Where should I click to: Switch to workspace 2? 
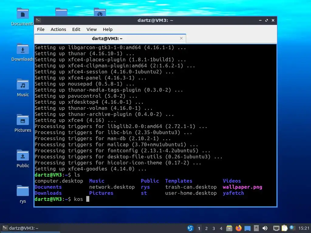click(207, 228)
